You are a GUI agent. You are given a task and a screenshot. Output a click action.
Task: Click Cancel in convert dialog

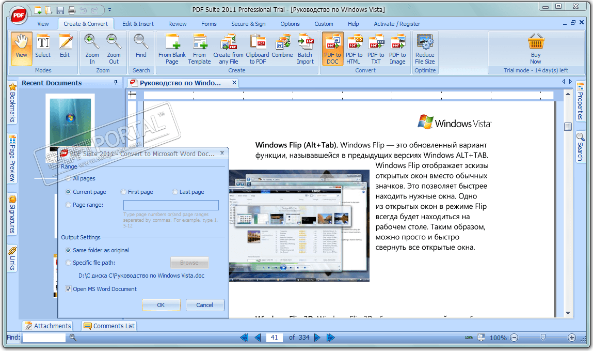click(204, 305)
